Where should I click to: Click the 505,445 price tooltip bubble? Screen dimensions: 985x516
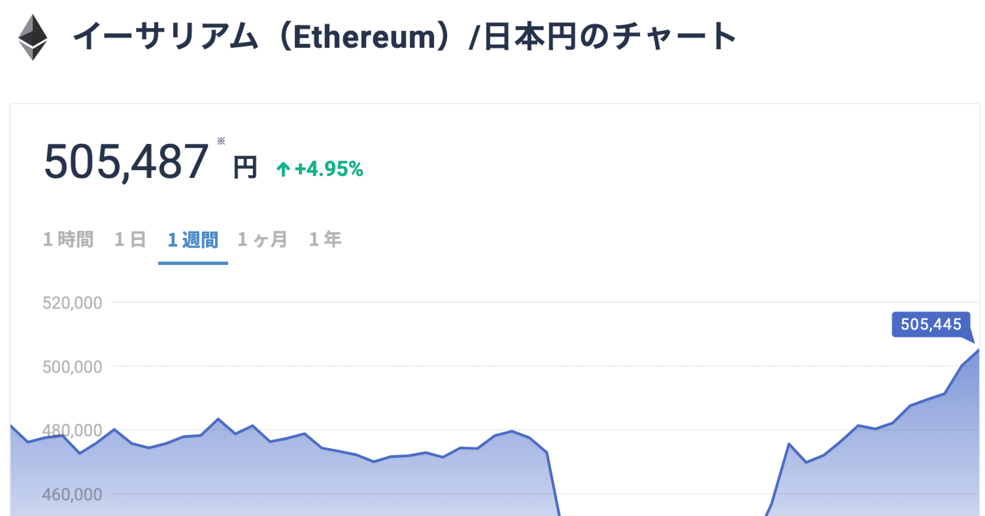click(x=931, y=324)
